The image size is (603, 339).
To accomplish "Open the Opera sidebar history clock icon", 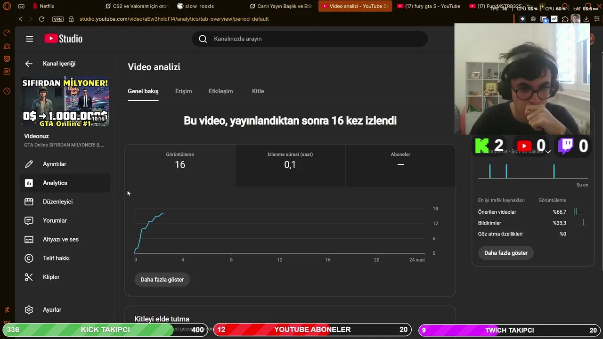I will pyautogui.click(x=7, y=91).
